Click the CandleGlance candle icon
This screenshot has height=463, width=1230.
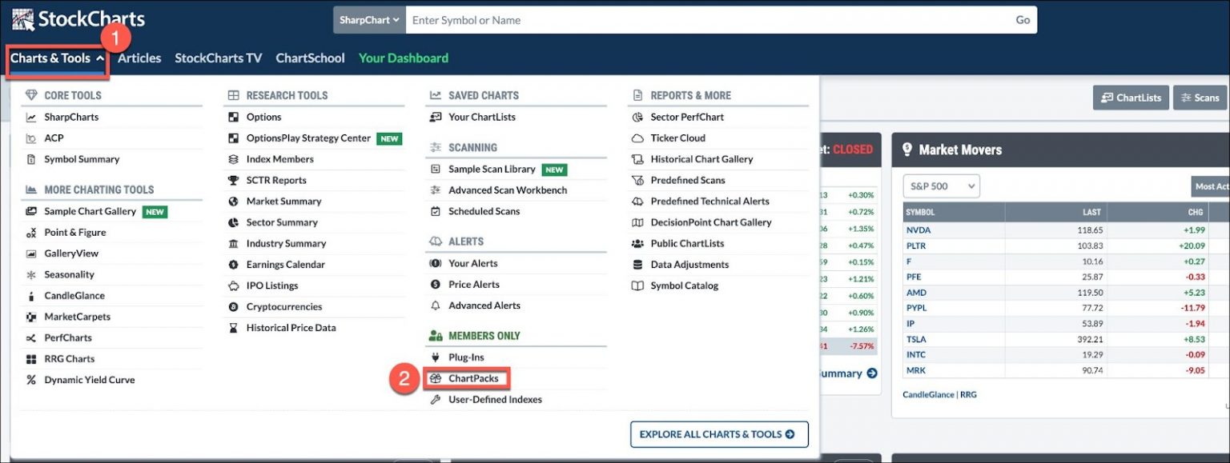(x=31, y=296)
